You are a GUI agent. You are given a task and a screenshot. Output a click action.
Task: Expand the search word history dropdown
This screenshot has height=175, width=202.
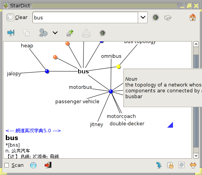143,17
